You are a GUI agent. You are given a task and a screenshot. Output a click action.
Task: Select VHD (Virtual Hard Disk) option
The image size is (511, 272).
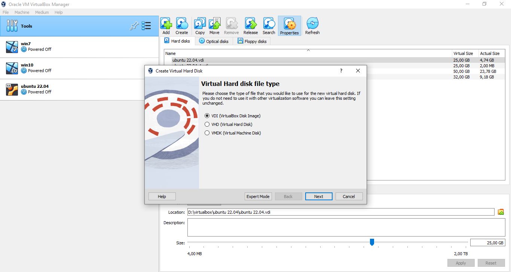[229, 124]
